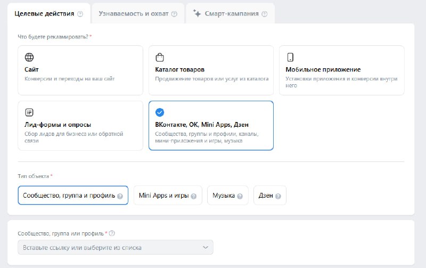Pick Мобильное приложение as advertising target

(341, 70)
